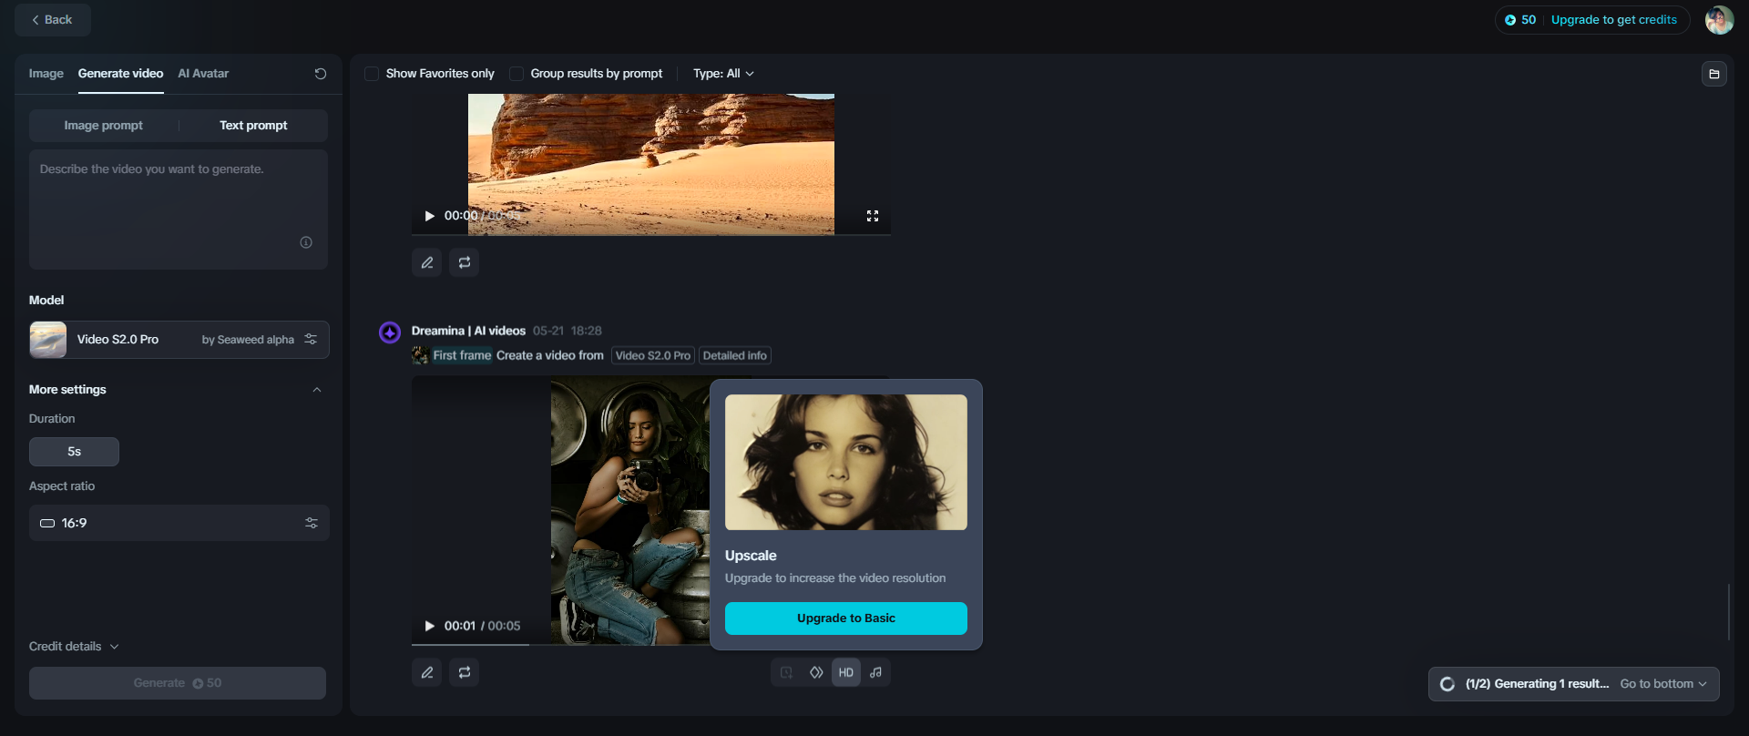Click the results area scrollbar

point(1729,612)
